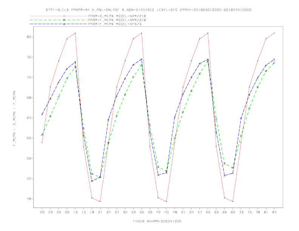Click x-axis tick label 66
Viewport: 299px width, 231px height.
pyautogui.click(x=225, y=212)
